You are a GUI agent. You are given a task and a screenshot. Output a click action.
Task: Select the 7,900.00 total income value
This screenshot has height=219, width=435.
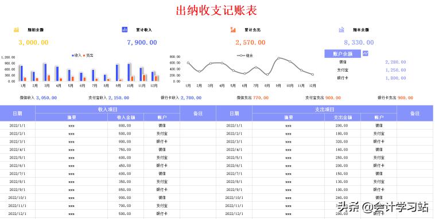[142, 42]
